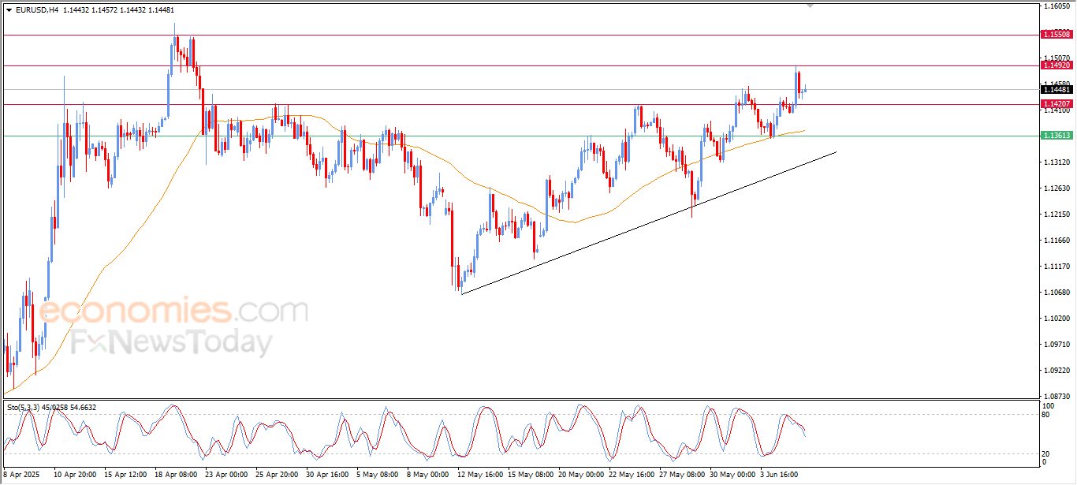Click the 8 May 00:00 time label
The image size is (1077, 485).
coord(428,476)
